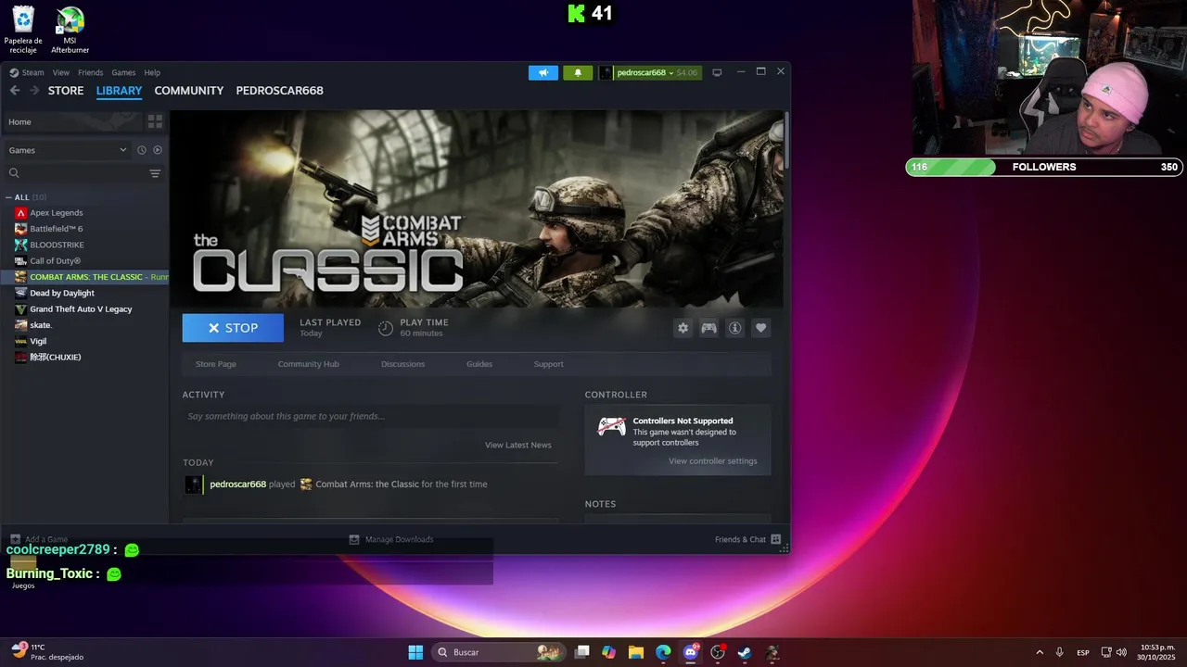1187x667 pixels.
Task: Show hidden system tray icons
Action: 1039,652
